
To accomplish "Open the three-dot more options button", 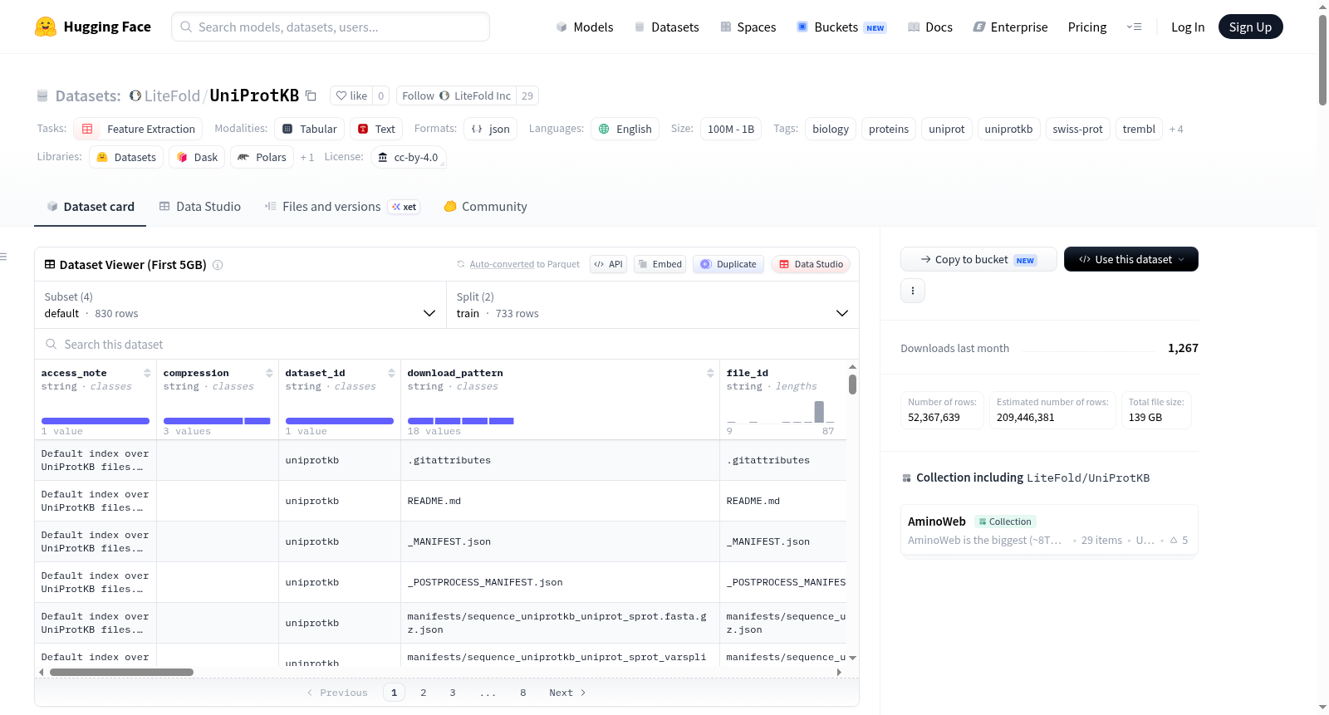I will click(x=913, y=291).
